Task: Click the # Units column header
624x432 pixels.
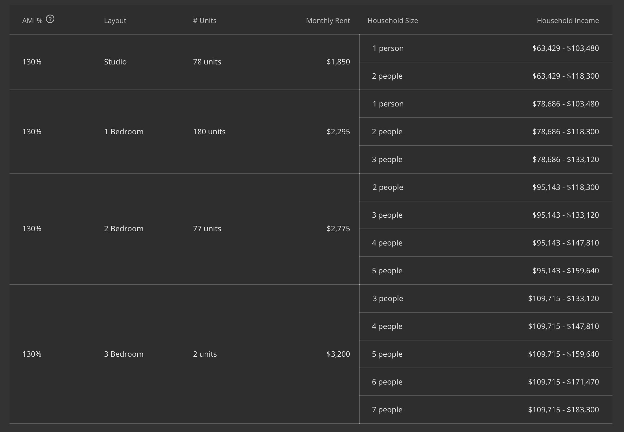Action: click(204, 21)
